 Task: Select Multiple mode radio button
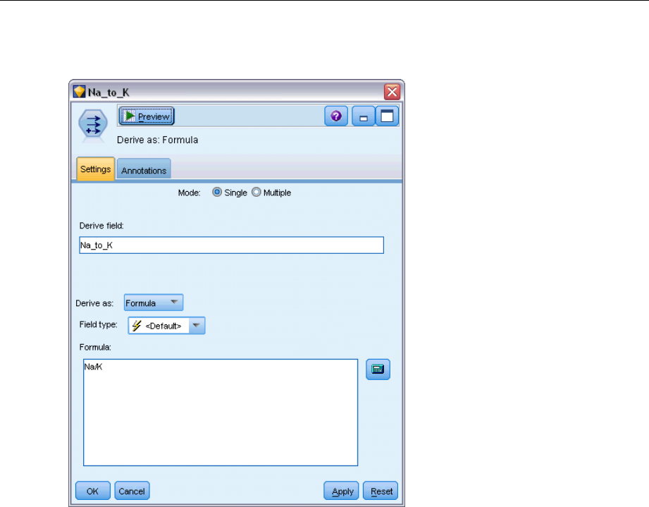[256, 193]
